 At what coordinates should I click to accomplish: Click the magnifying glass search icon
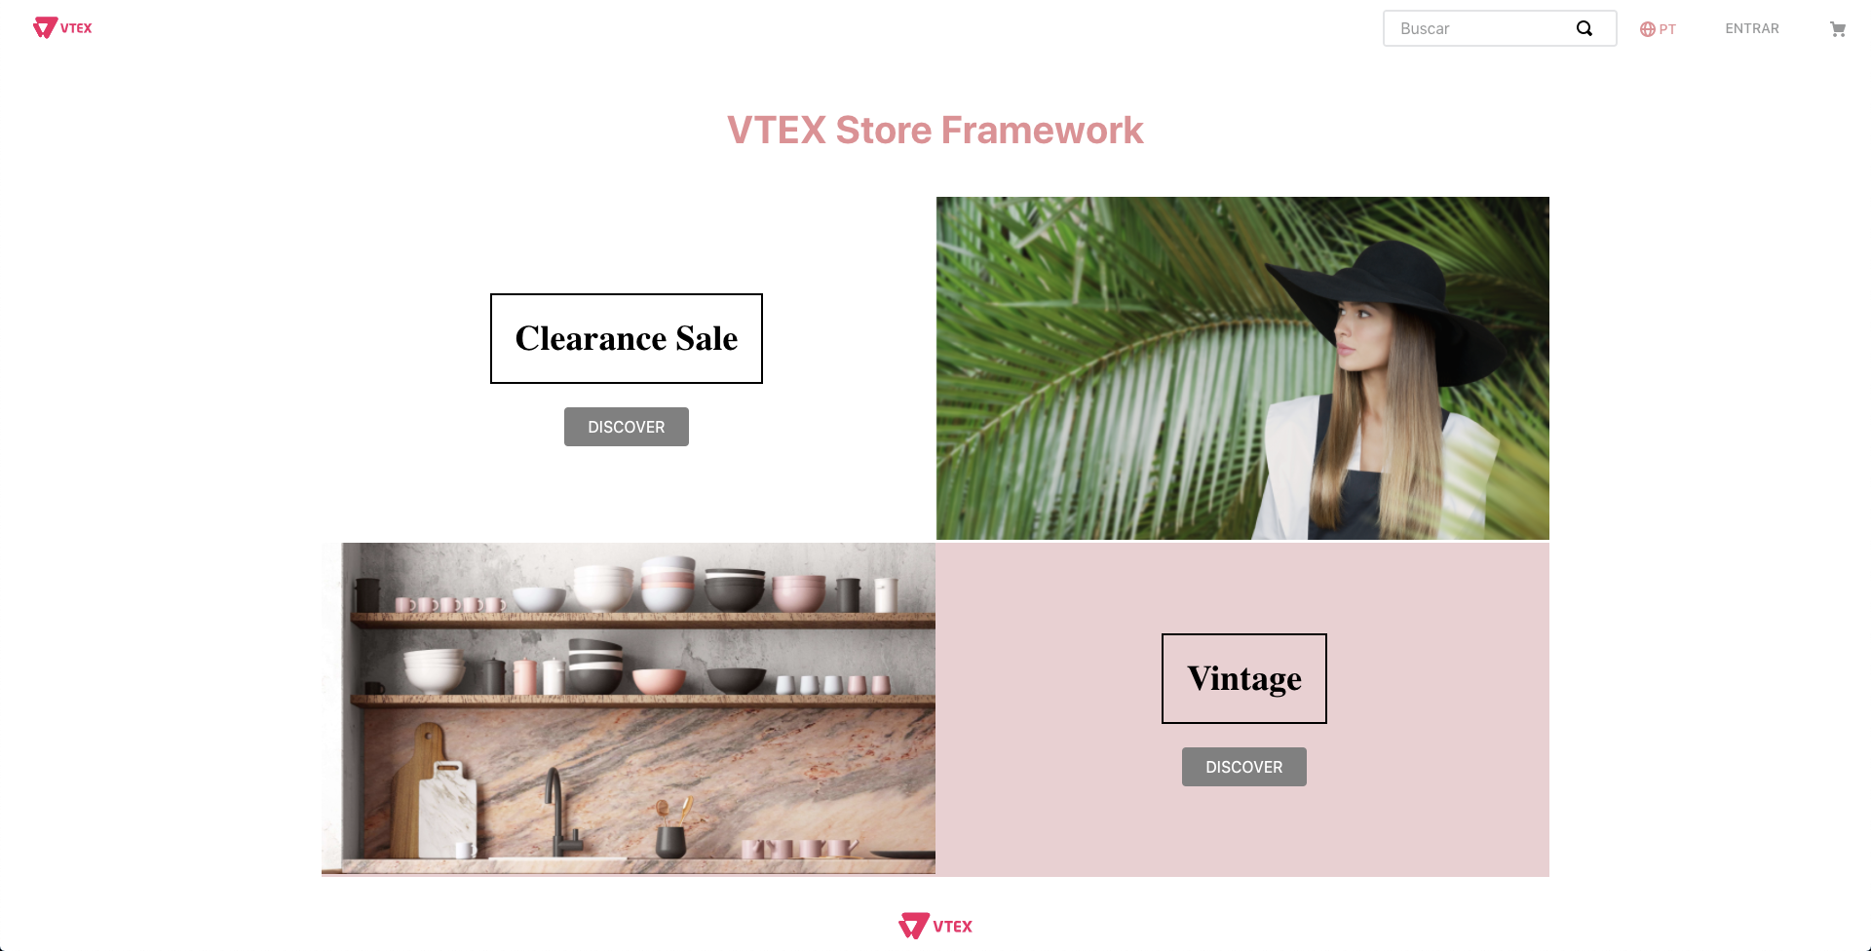[1585, 28]
